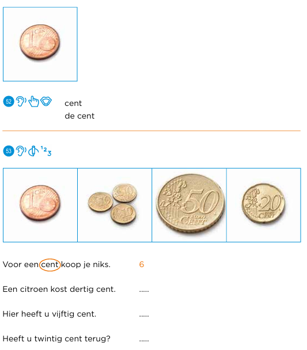Click the speak lips icon in exercise 52
The height and width of the screenshot is (350, 307).
coord(46,101)
